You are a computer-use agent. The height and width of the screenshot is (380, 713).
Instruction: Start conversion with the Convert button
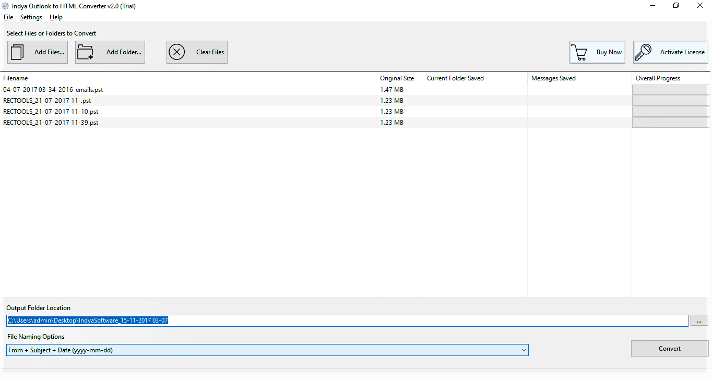(x=670, y=349)
